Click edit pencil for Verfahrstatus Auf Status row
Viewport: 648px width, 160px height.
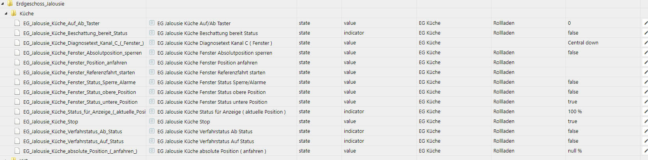pos(646,141)
